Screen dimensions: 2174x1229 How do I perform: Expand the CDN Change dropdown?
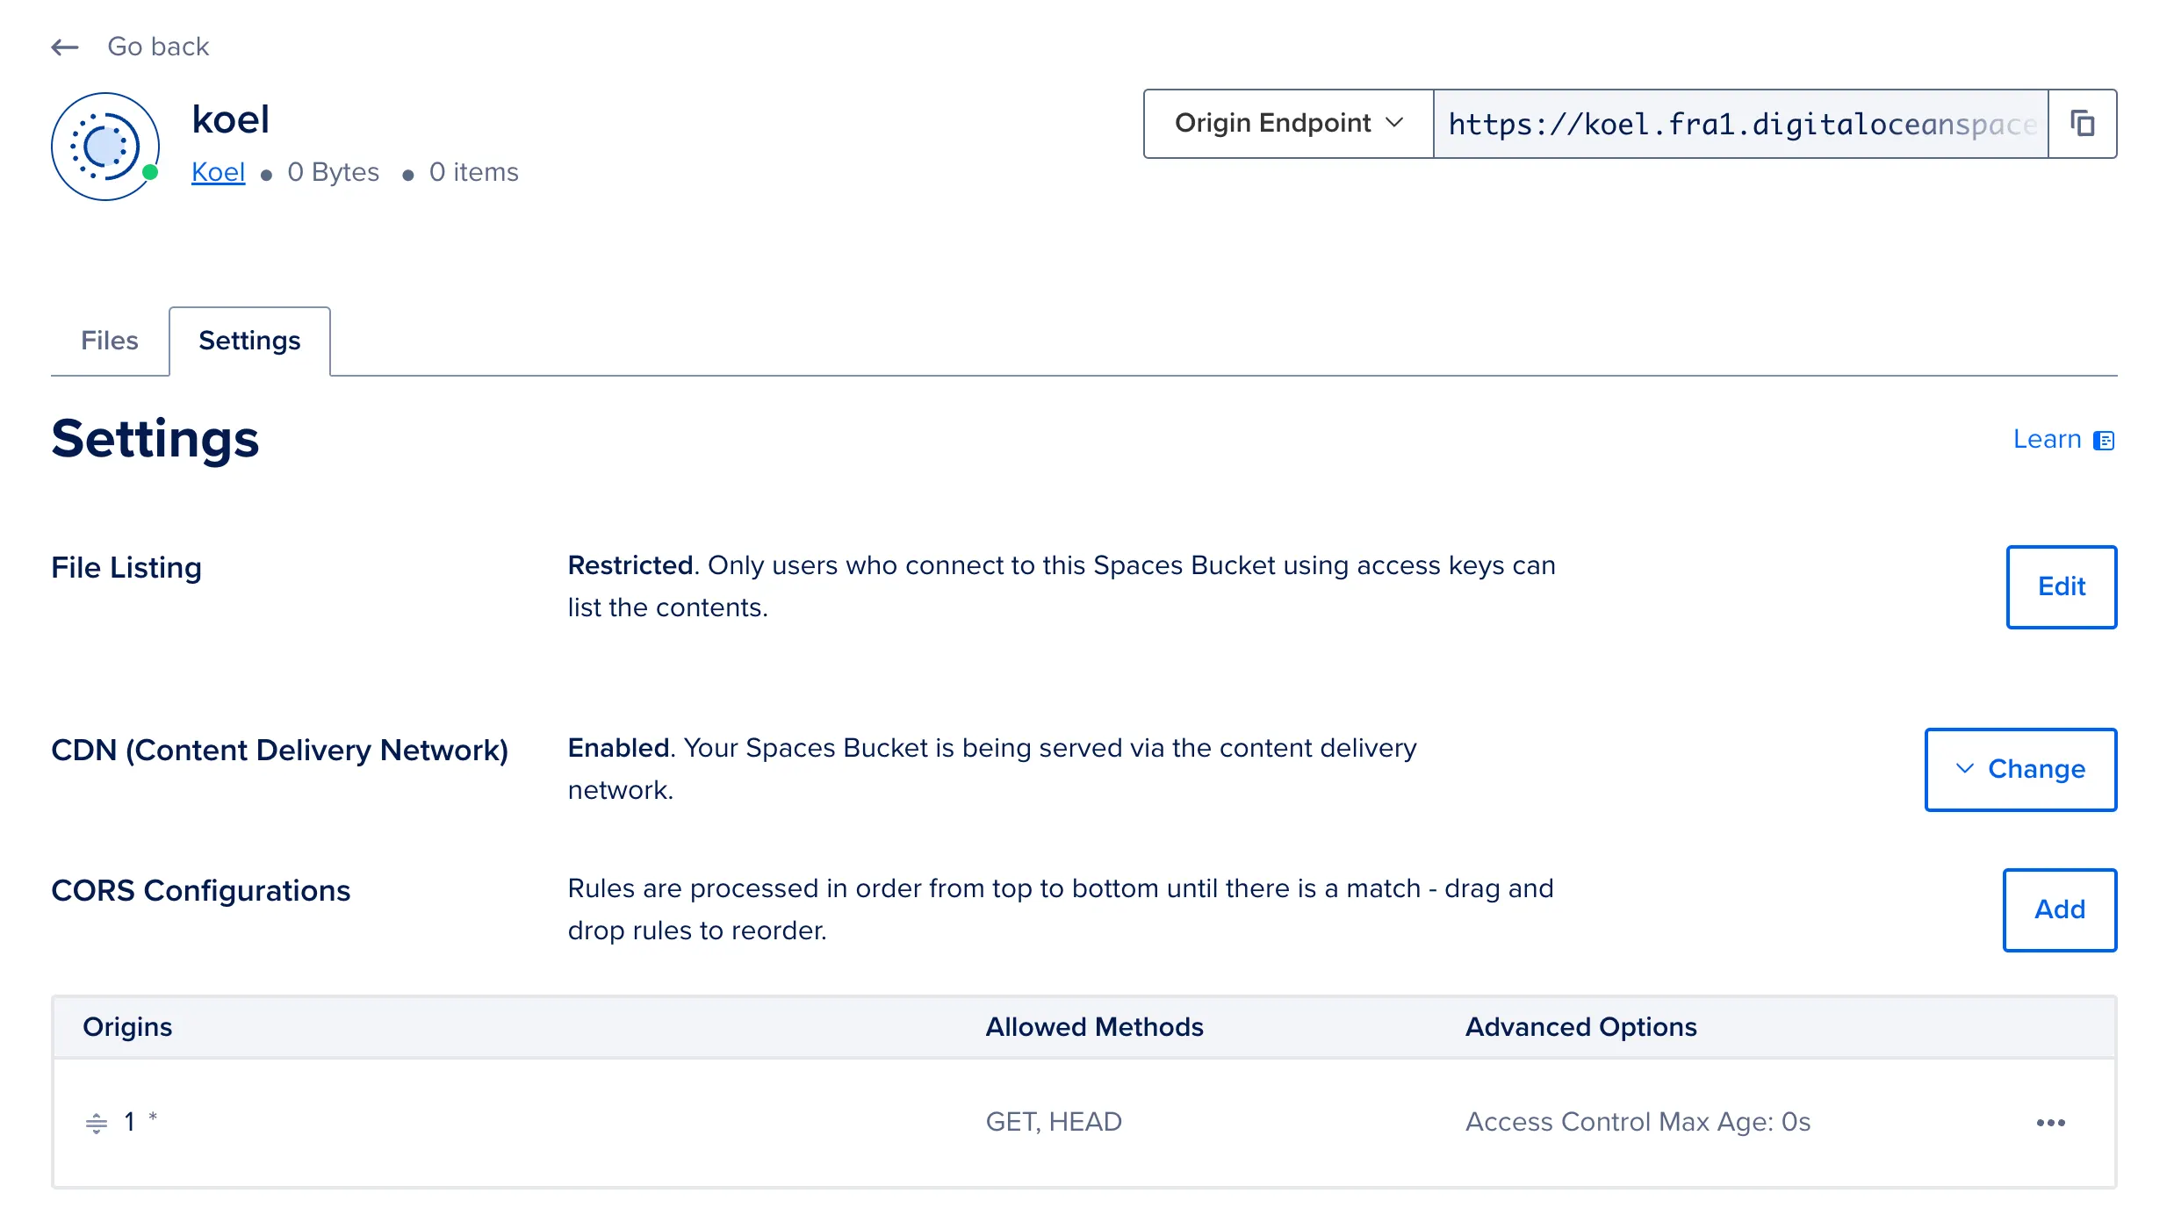point(2020,770)
